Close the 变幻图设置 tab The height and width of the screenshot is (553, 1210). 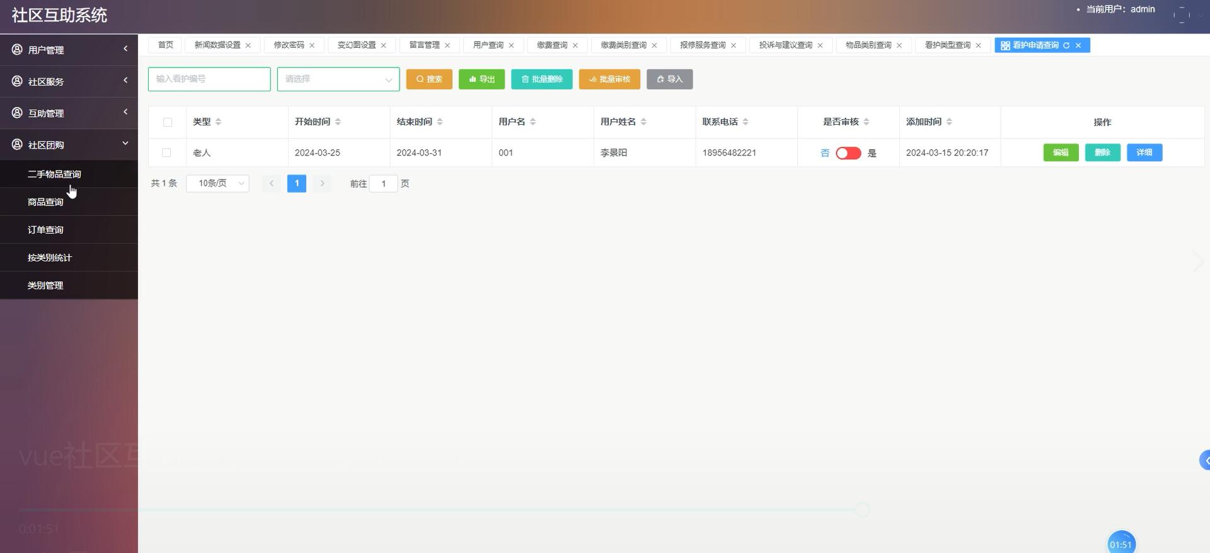click(383, 45)
